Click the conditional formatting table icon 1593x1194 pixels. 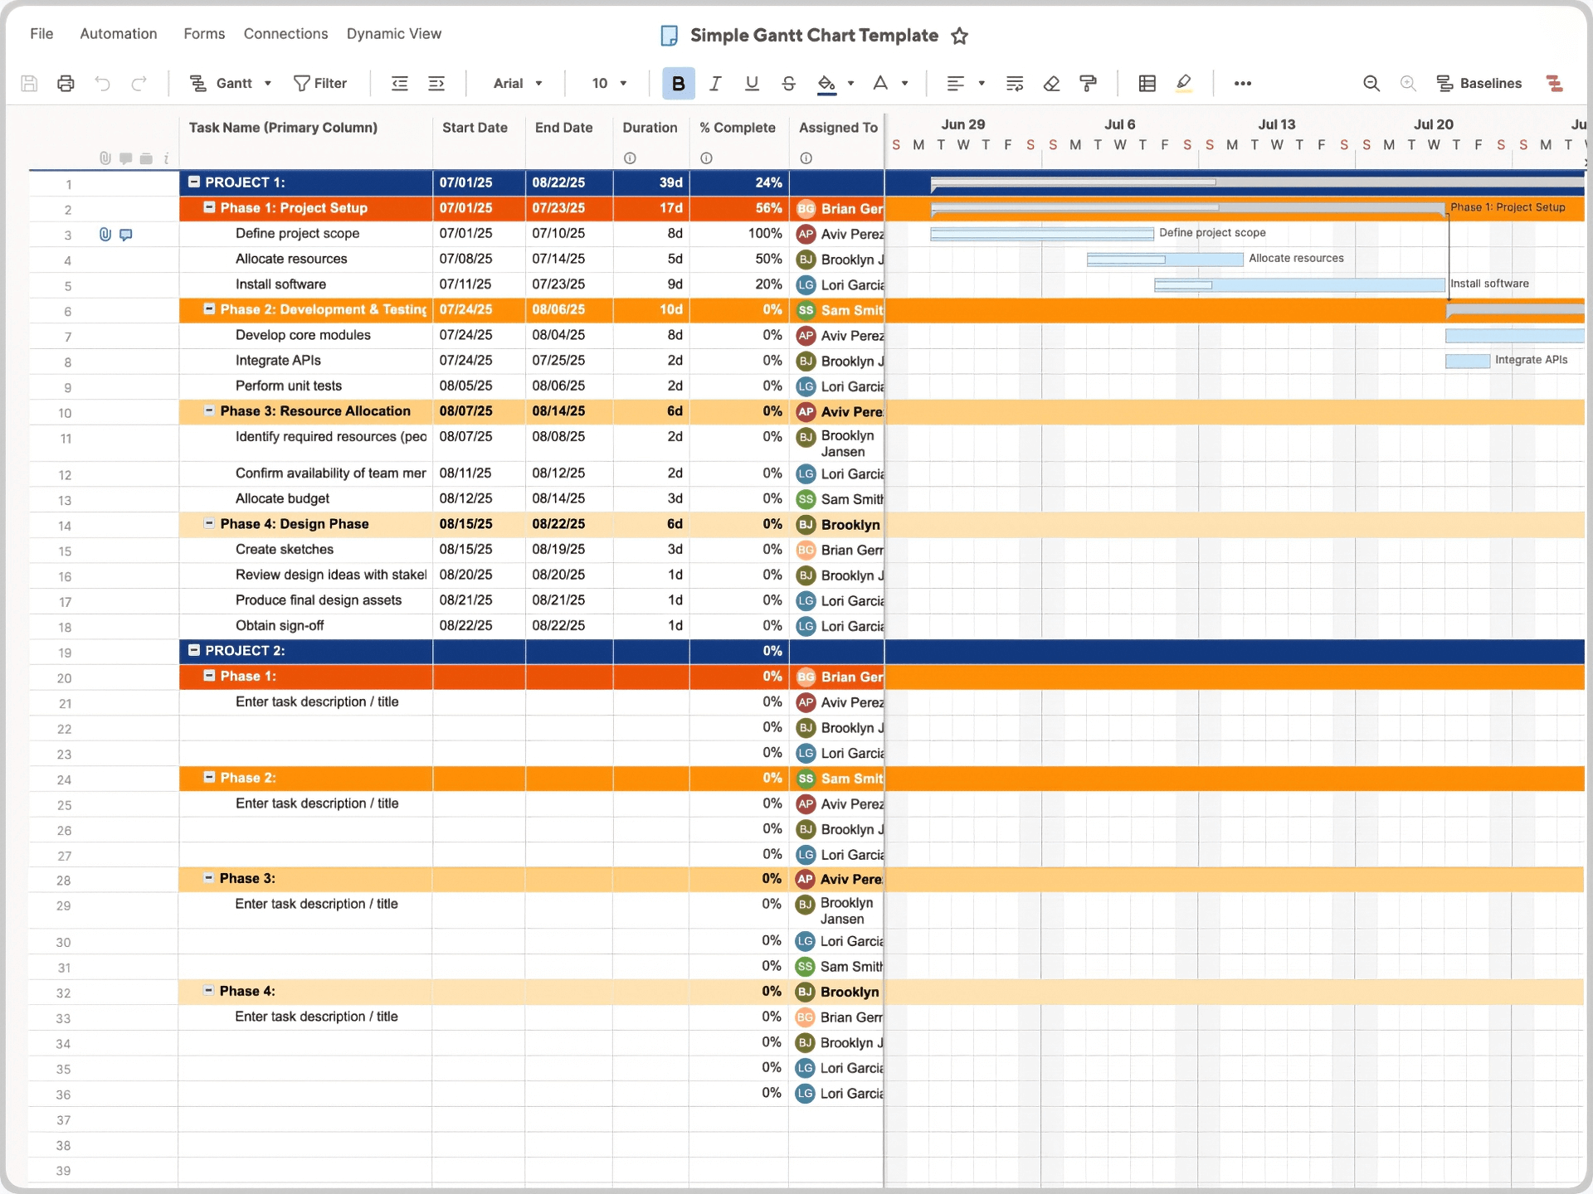[x=1147, y=83]
